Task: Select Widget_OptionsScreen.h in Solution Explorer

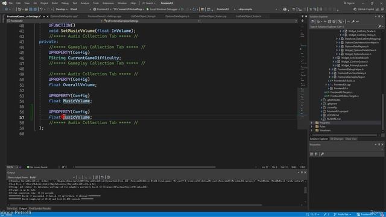Action: [x=358, y=54]
